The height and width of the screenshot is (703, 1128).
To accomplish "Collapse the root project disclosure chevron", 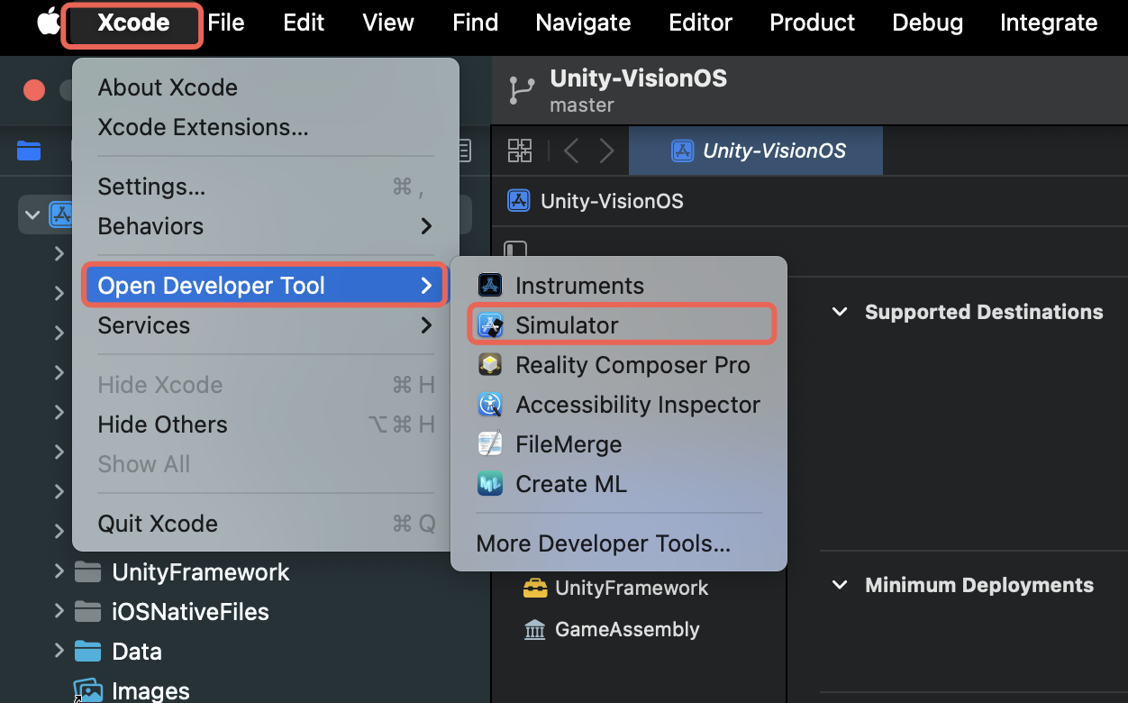I will tap(33, 215).
